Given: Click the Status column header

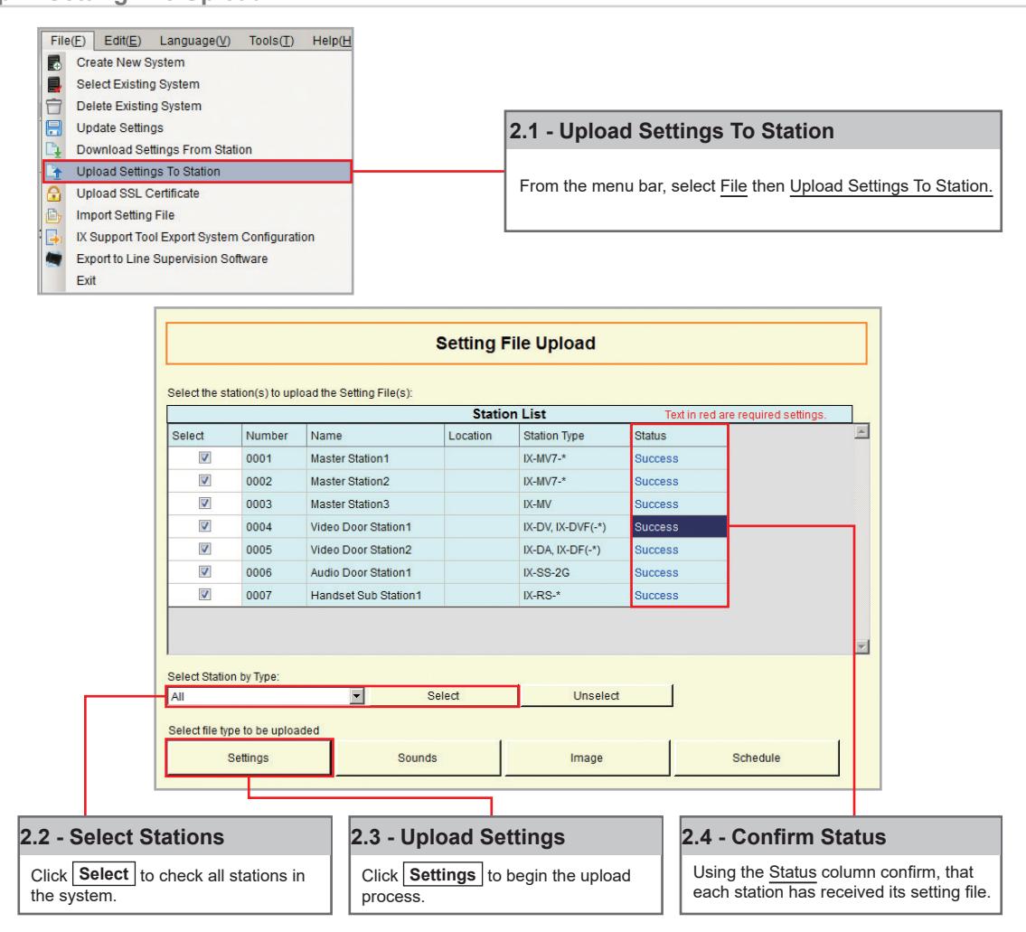Looking at the screenshot, I should click(x=679, y=436).
